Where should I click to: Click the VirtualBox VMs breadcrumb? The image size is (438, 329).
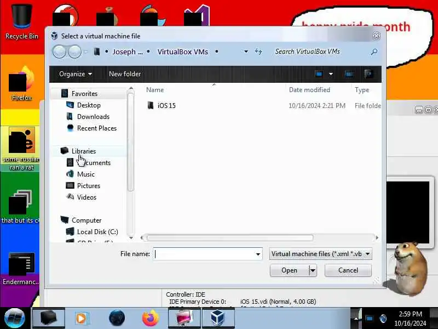(x=183, y=52)
